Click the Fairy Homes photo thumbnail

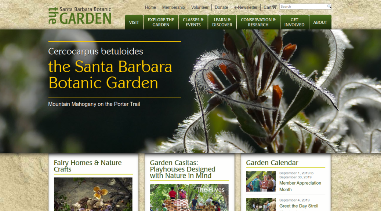point(93,194)
